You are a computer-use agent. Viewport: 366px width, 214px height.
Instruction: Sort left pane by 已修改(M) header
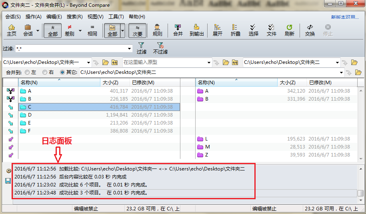[x=155, y=82]
